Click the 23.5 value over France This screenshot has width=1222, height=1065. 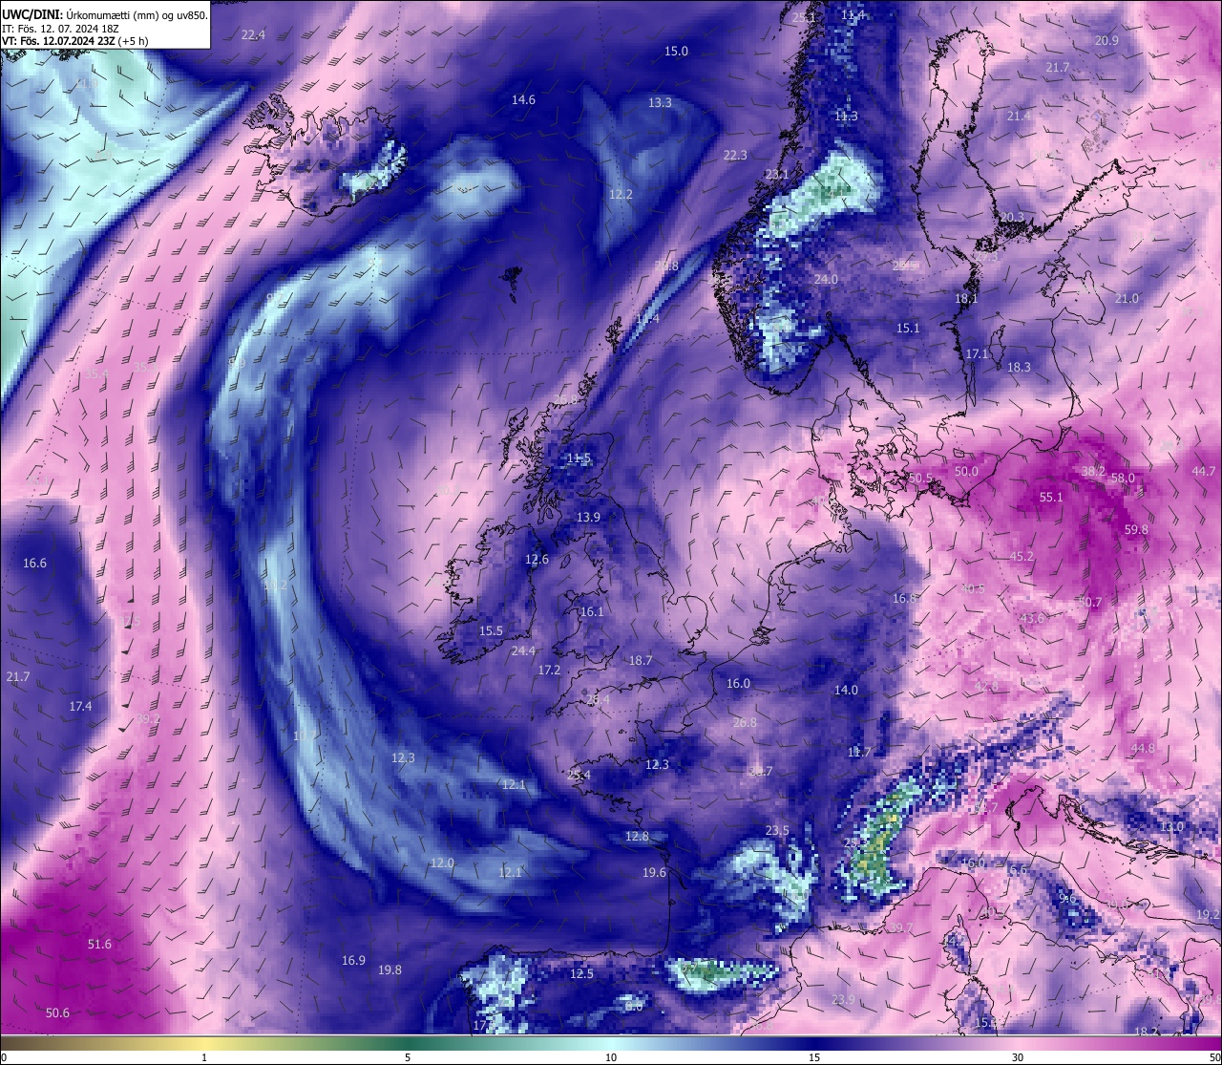click(x=777, y=831)
